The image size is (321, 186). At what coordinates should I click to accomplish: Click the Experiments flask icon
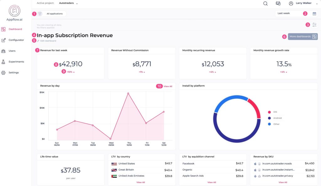click(3, 62)
